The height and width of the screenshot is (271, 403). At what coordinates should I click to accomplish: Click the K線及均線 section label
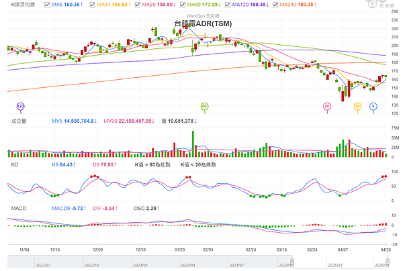click(23, 5)
